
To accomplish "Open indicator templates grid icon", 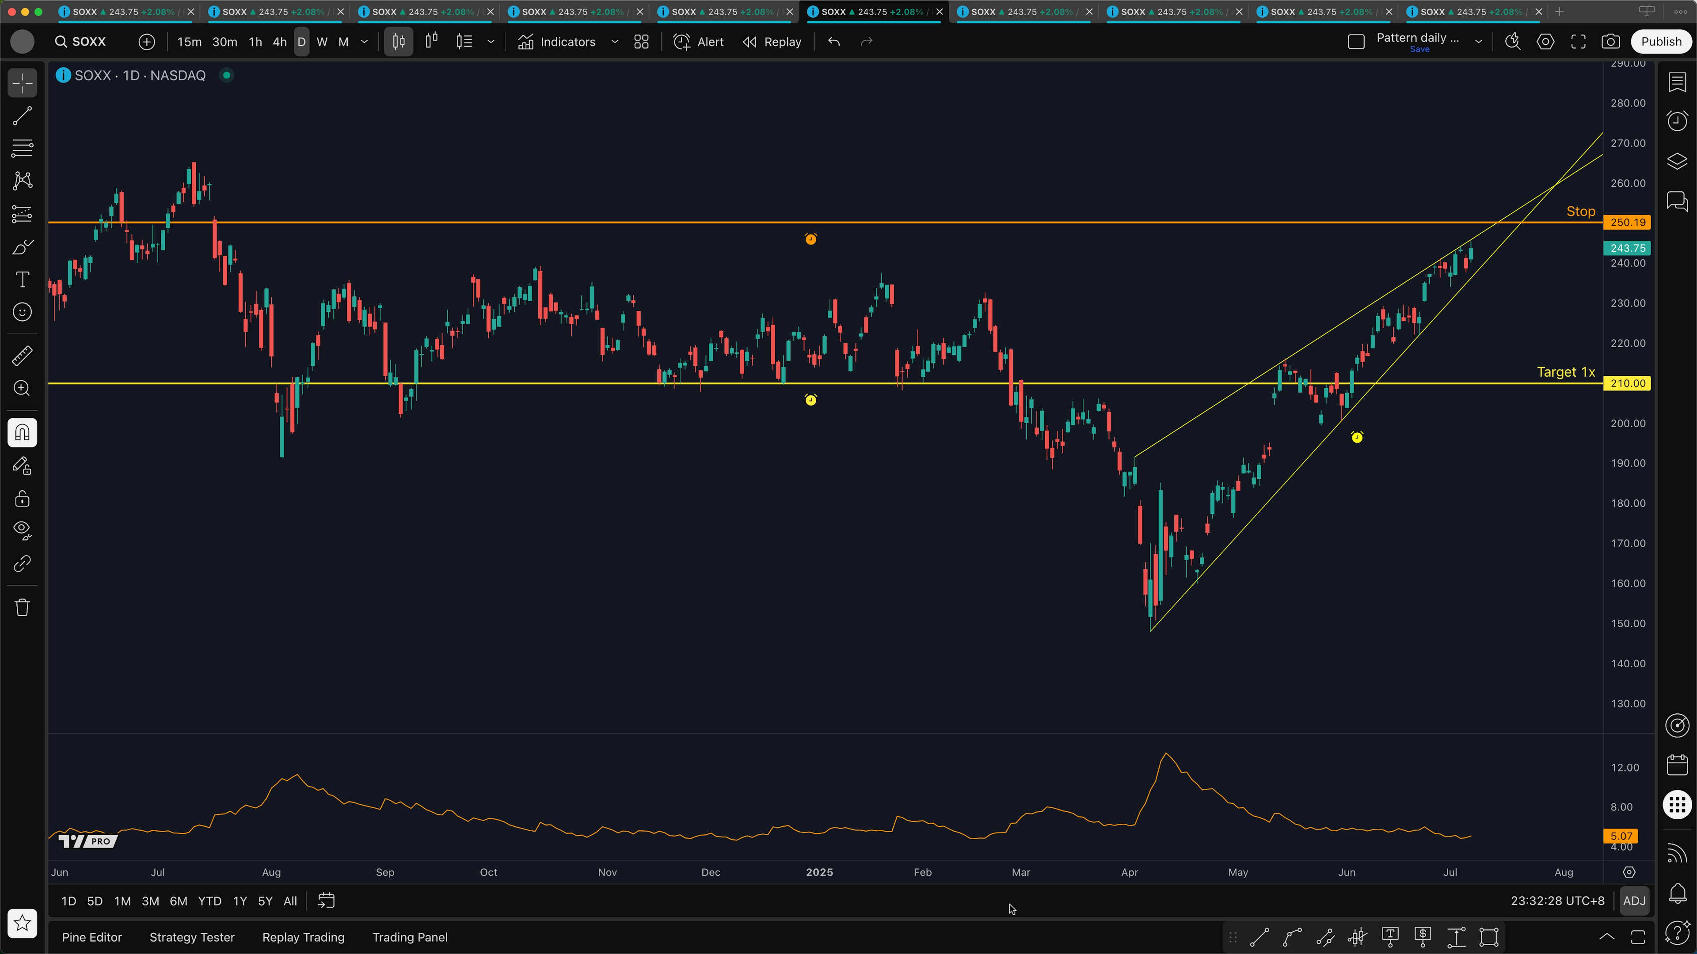I will (x=641, y=42).
